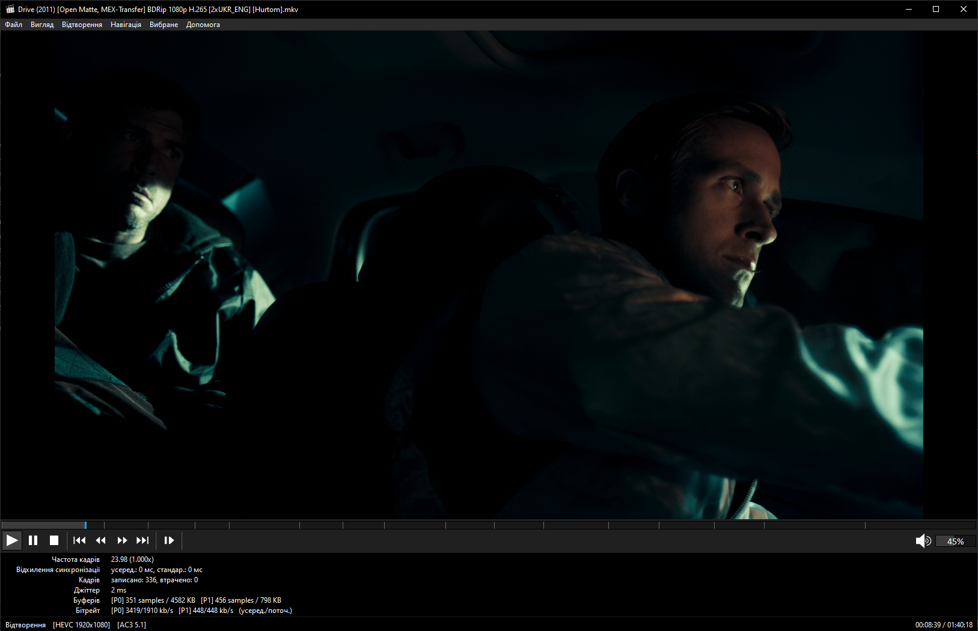Screen dimensions: 978x631
Task: Click the [HEVC 1920x1080] status text
Action: click(81, 625)
